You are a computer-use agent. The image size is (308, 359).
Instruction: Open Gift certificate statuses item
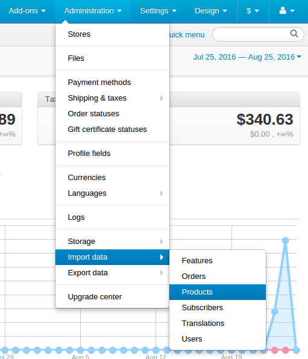pyautogui.click(x=112, y=130)
